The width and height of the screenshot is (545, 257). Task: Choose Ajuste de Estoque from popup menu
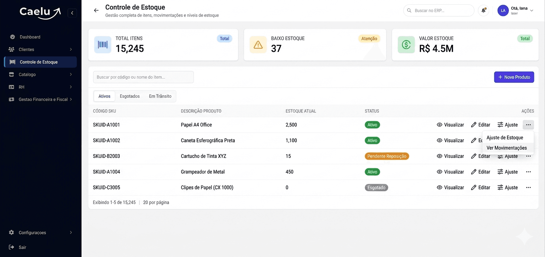coord(508,138)
